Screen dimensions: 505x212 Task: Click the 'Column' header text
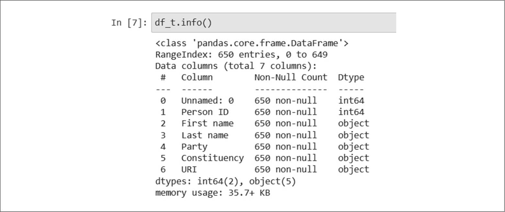tap(197, 77)
